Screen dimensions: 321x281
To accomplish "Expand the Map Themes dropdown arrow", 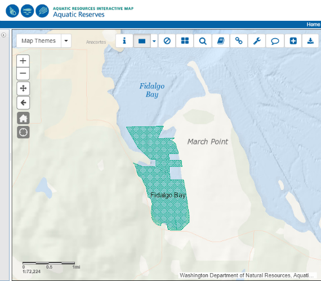I will 66,40.
